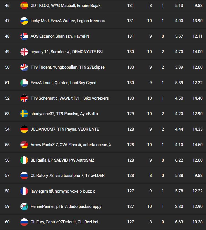Open team TT9 Trident, Yungbobullah, TT9 27Eclipse
Image resolution: width=206 pixels, height=230 pixels.
coord(68,67)
